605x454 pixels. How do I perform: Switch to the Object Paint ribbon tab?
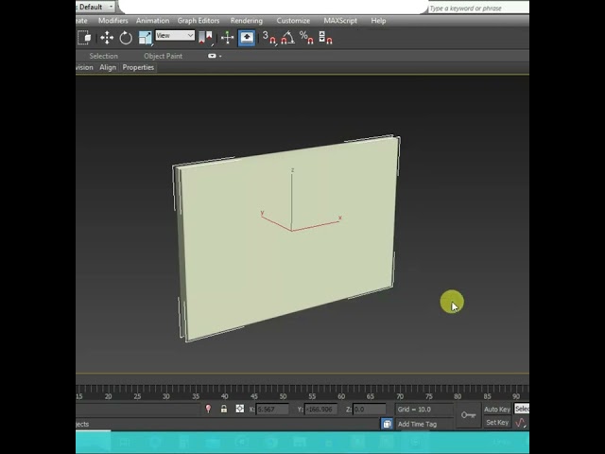point(163,56)
